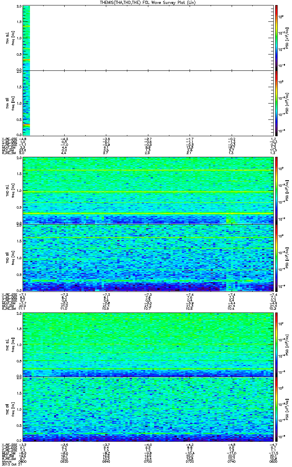Click inside the THE B-perpendicular spectrogram
The width and height of the screenshot is (292, 467).
point(148,344)
